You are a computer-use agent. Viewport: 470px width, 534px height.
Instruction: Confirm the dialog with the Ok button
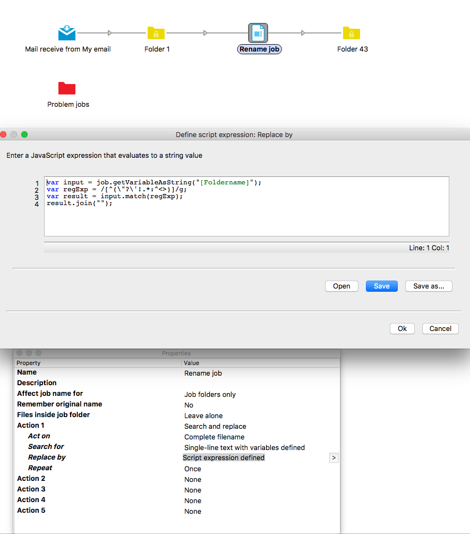click(402, 328)
